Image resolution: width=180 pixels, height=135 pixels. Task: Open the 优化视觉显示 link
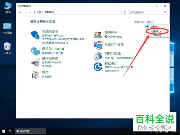tap(112, 71)
